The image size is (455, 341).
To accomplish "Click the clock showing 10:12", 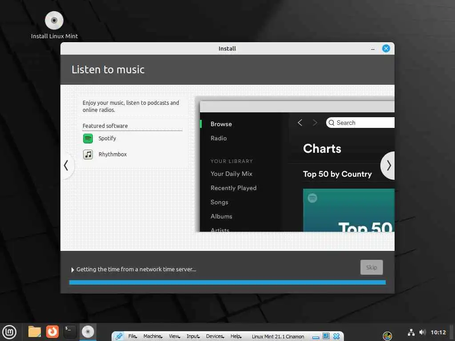I will pyautogui.click(x=438, y=333).
